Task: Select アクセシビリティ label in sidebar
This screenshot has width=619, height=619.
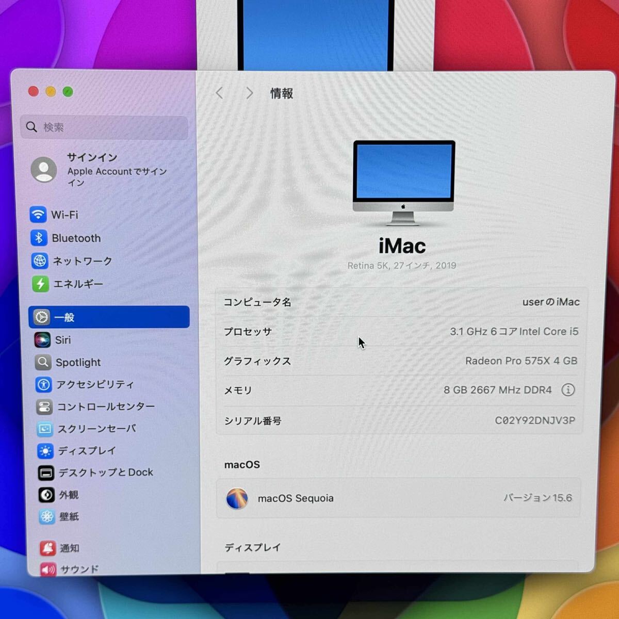Action: [x=95, y=384]
